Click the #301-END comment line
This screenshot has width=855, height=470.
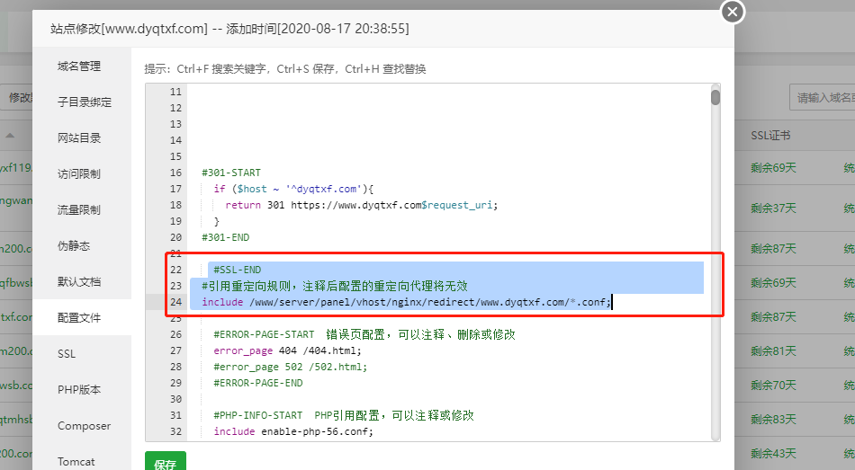point(225,237)
